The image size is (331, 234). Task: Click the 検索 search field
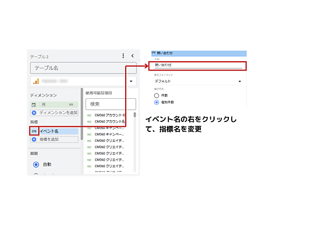(x=110, y=104)
